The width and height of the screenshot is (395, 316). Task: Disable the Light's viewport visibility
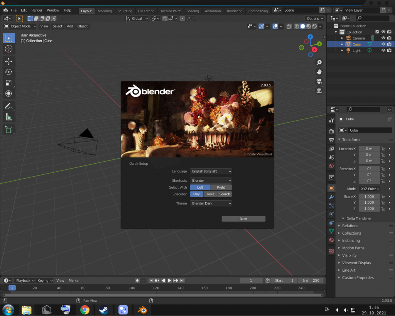(383, 50)
